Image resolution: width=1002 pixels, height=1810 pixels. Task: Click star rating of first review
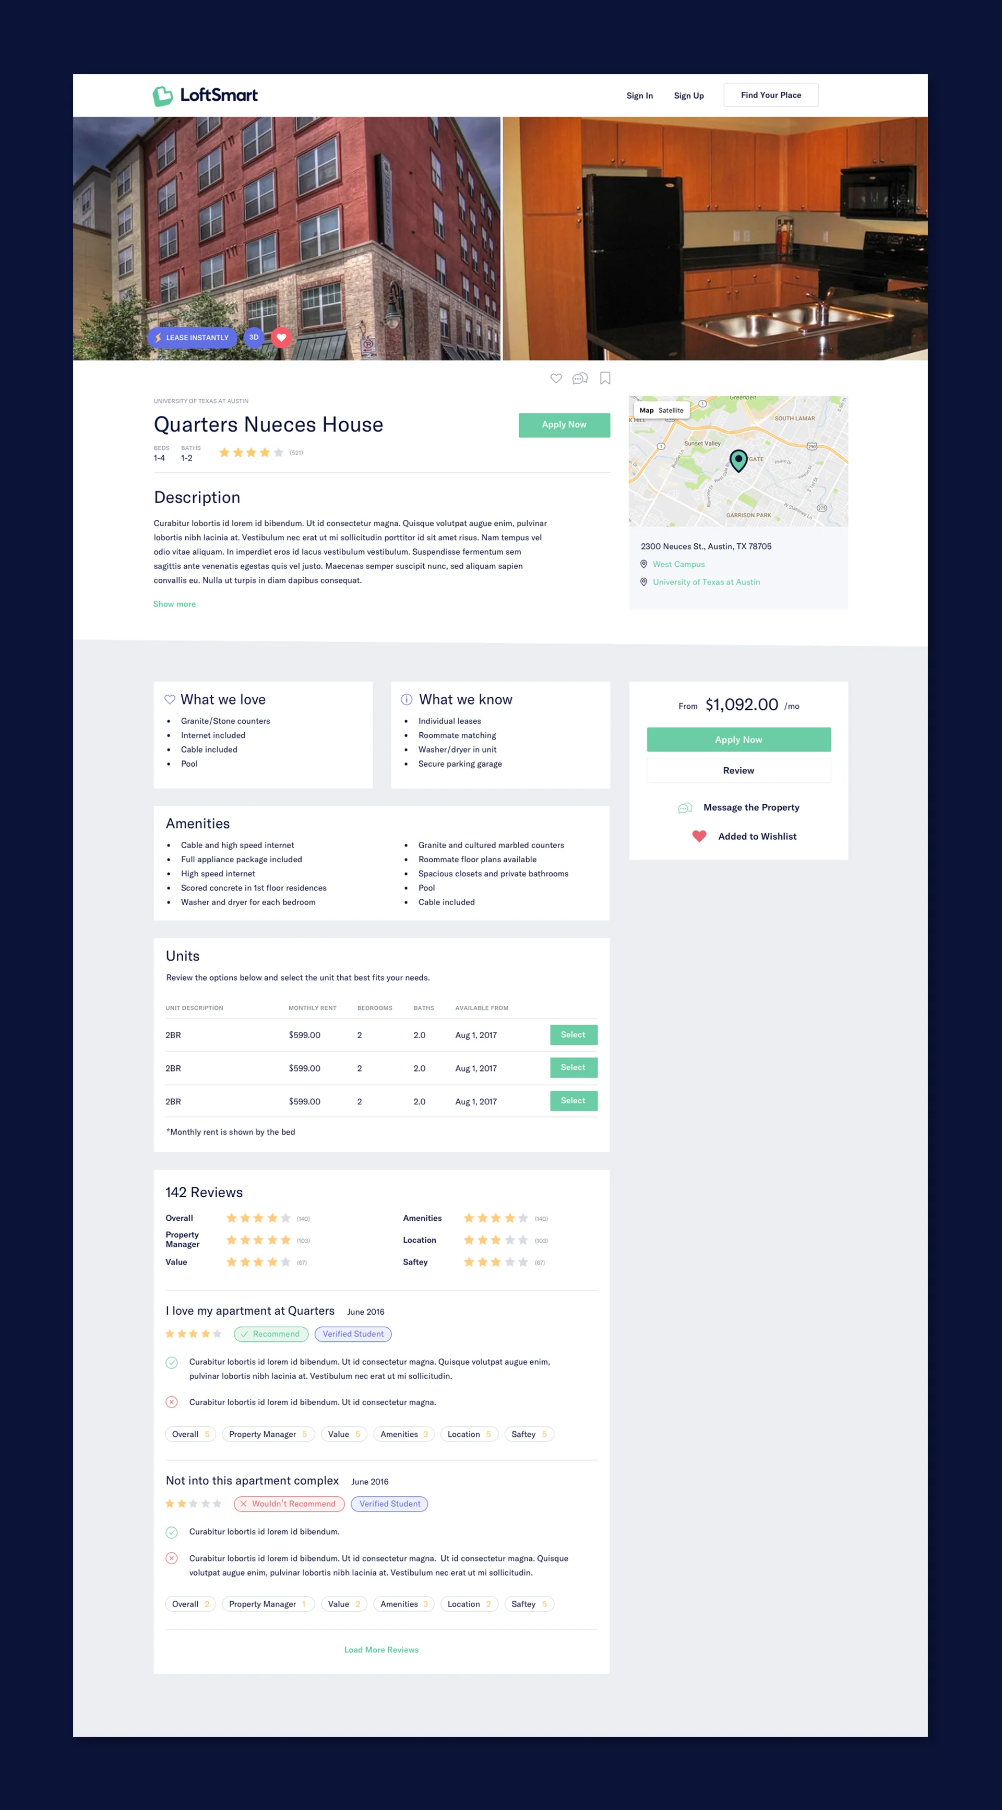tap(193, 1333)
